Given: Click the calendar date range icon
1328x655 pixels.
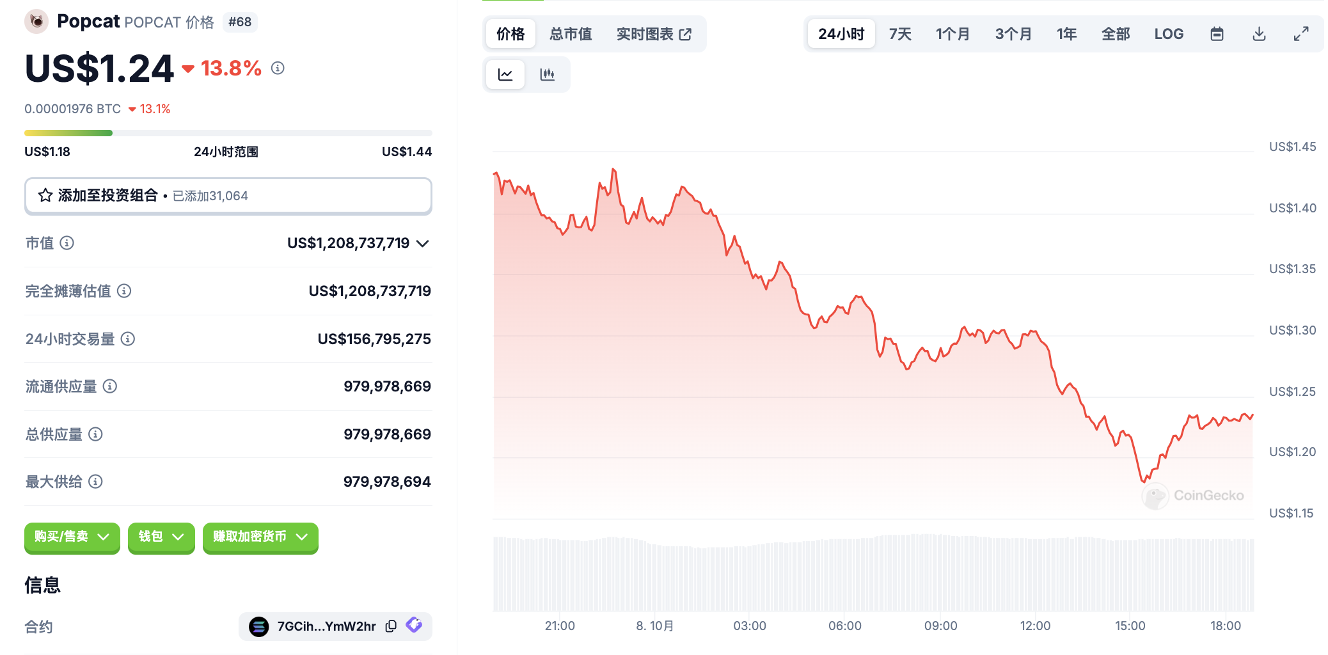Looking at the screenshot, I should (1217, 34).
